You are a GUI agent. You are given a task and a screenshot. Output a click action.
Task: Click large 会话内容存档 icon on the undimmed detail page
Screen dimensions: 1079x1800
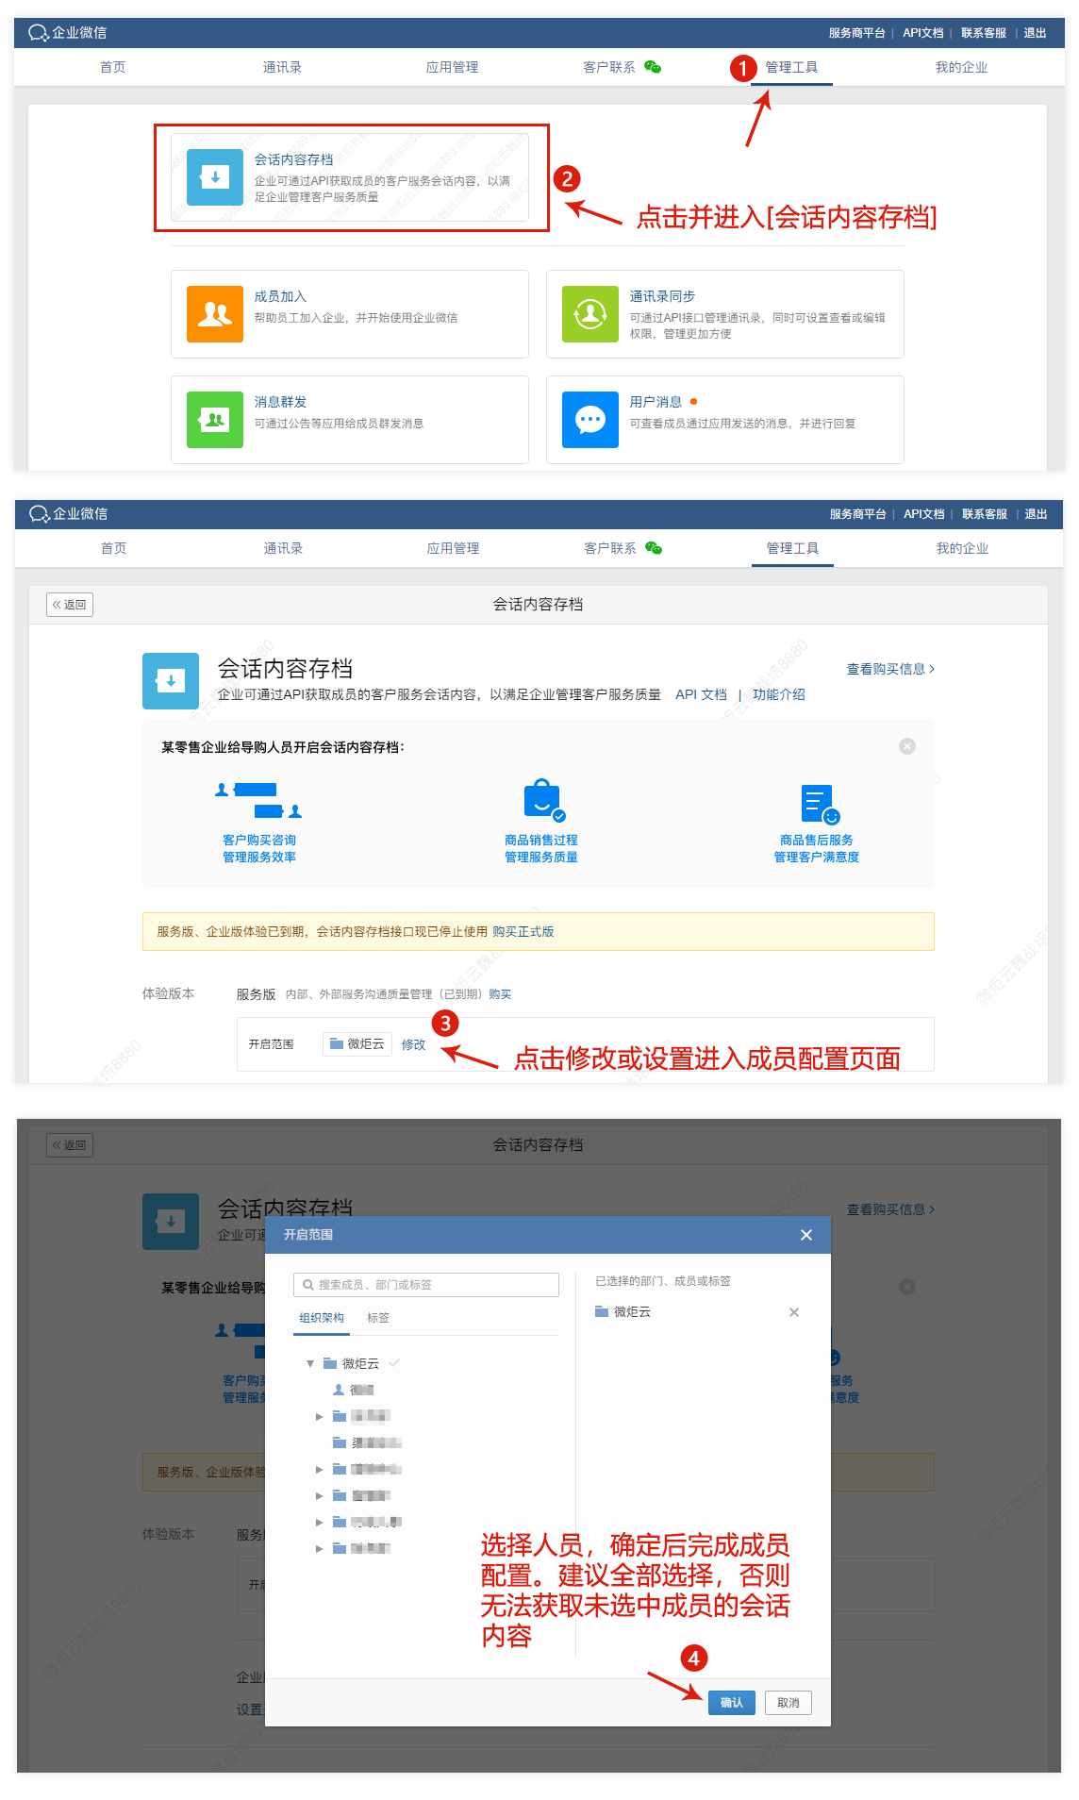pos(171,680)
